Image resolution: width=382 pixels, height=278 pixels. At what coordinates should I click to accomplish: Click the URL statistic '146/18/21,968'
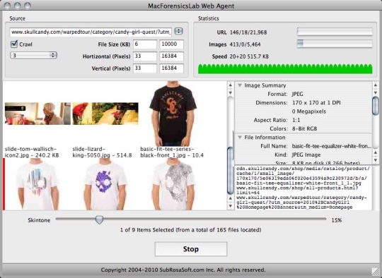[248, 32]
